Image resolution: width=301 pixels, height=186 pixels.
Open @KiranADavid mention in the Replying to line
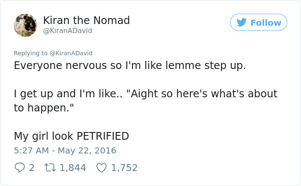pos(71,53)
